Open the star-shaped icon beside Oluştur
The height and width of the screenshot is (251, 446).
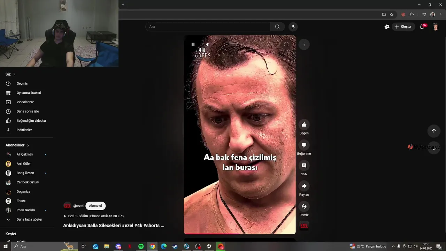(387, 26)
